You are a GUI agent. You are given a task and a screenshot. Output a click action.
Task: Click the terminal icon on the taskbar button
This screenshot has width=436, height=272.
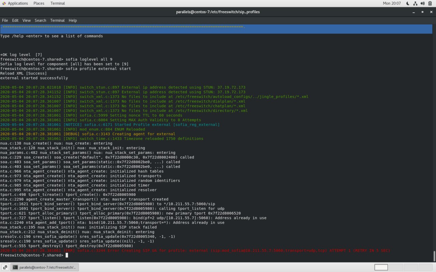click(x=15, y=267)
